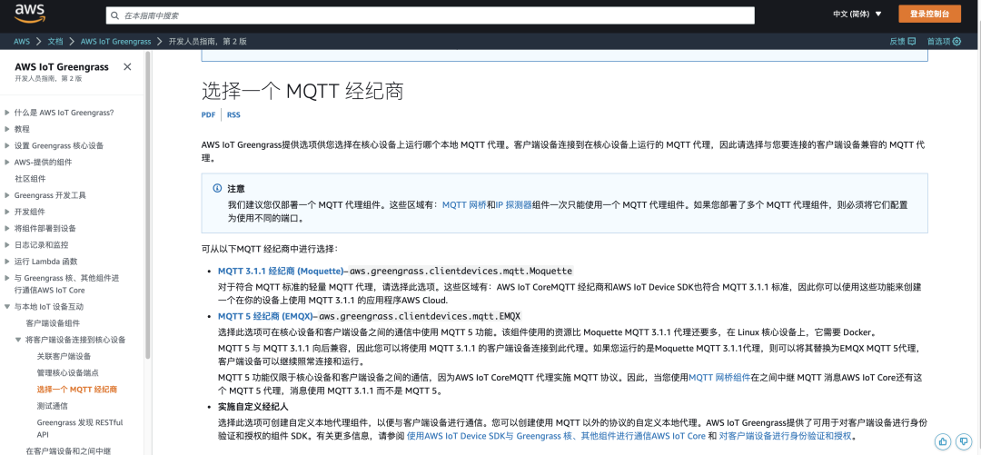Open 管理核心设备端点 sidebar item
The image size is (981, 455).
pos(67,373)
